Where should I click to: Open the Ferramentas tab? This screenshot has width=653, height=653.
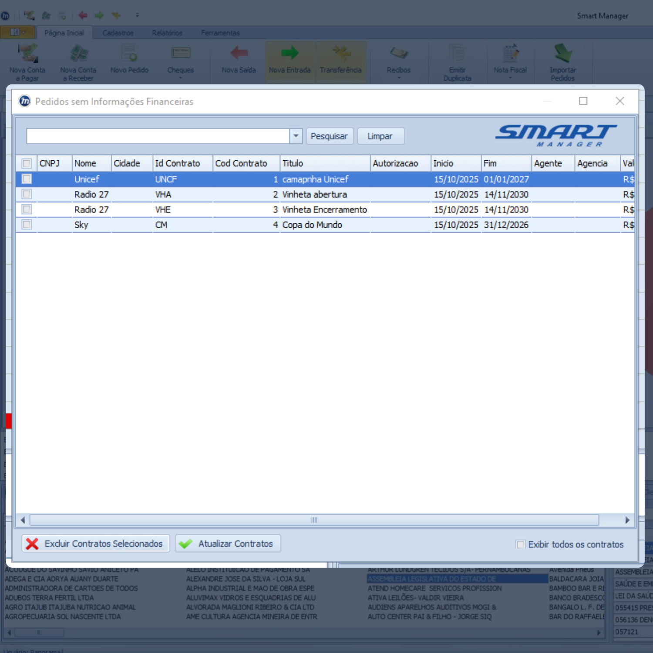[x=220, y=33]
